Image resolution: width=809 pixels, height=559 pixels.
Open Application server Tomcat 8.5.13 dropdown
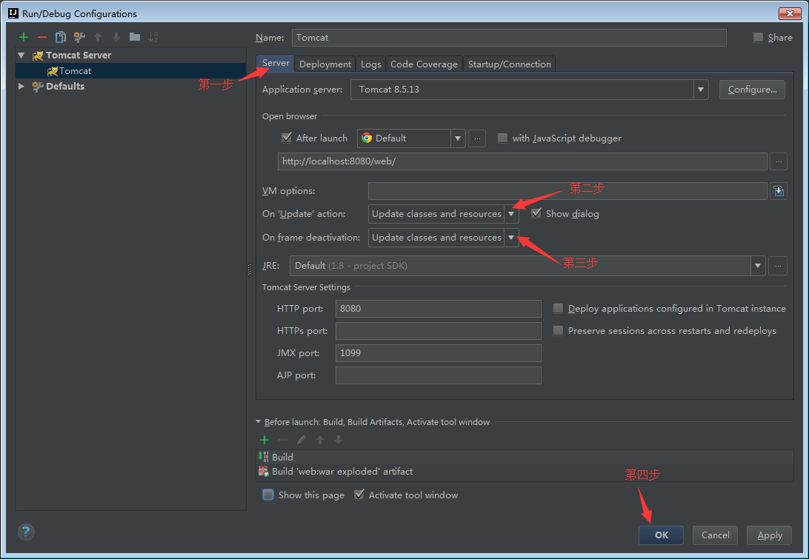tap(701, 90)
